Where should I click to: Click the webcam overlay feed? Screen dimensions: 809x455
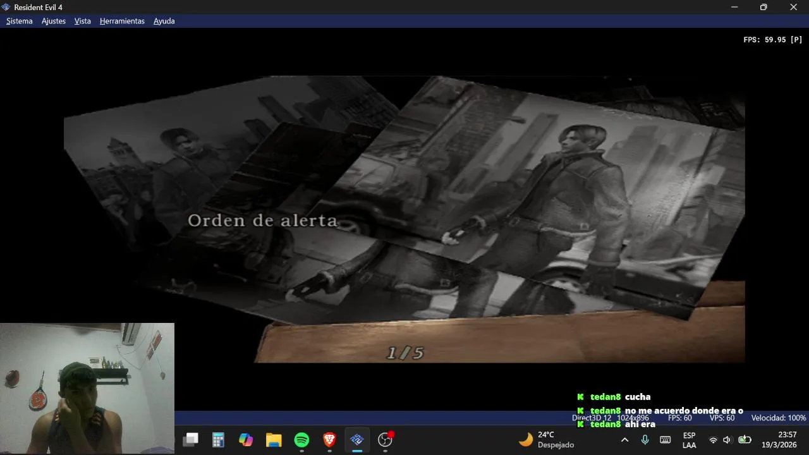point(87,388)
